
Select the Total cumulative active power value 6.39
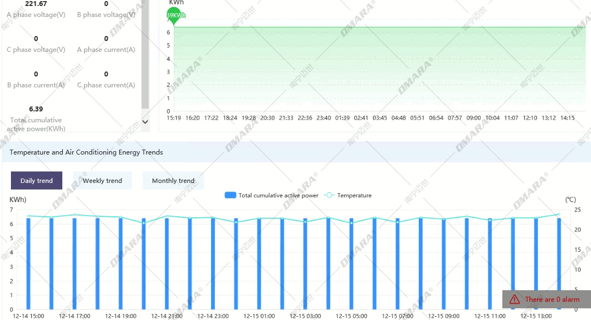[x=36, y=109]
